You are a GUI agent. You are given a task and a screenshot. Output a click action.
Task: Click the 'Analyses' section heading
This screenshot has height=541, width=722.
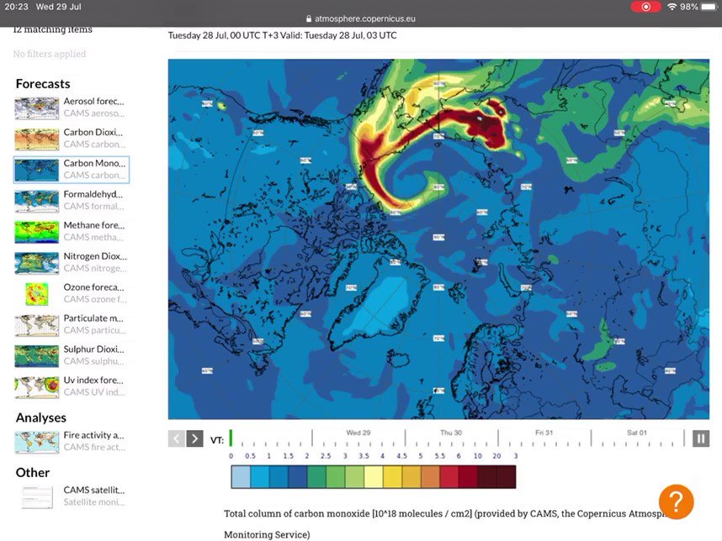click(41, 418)
